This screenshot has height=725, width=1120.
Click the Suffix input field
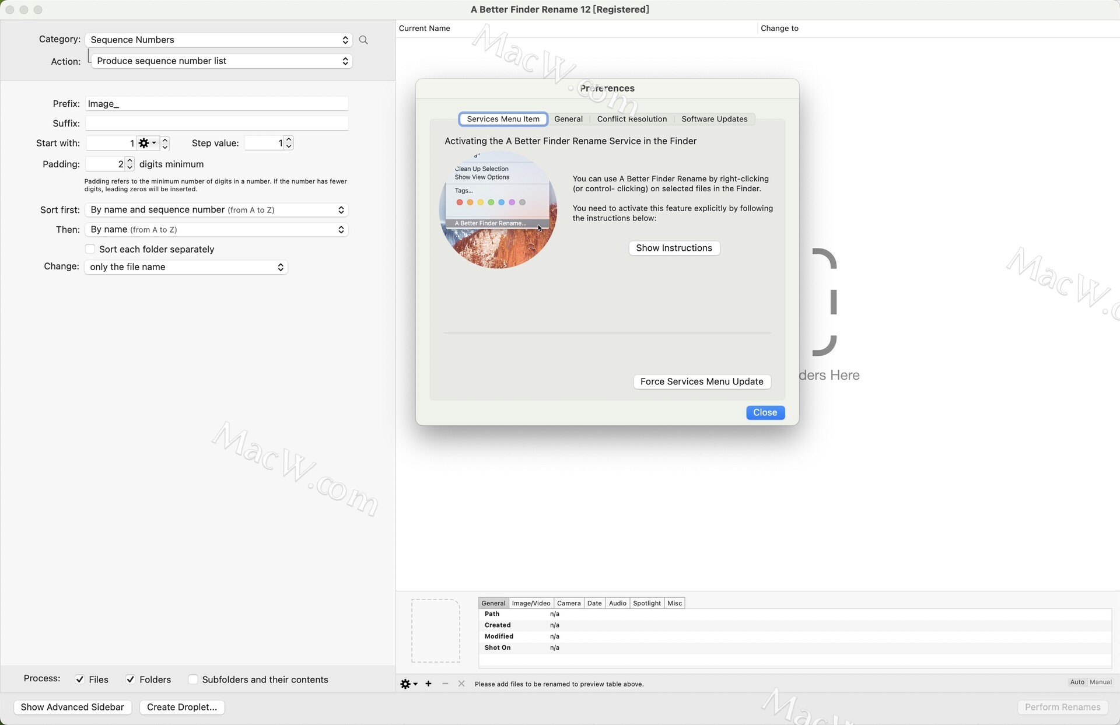[x=217, y=123]
